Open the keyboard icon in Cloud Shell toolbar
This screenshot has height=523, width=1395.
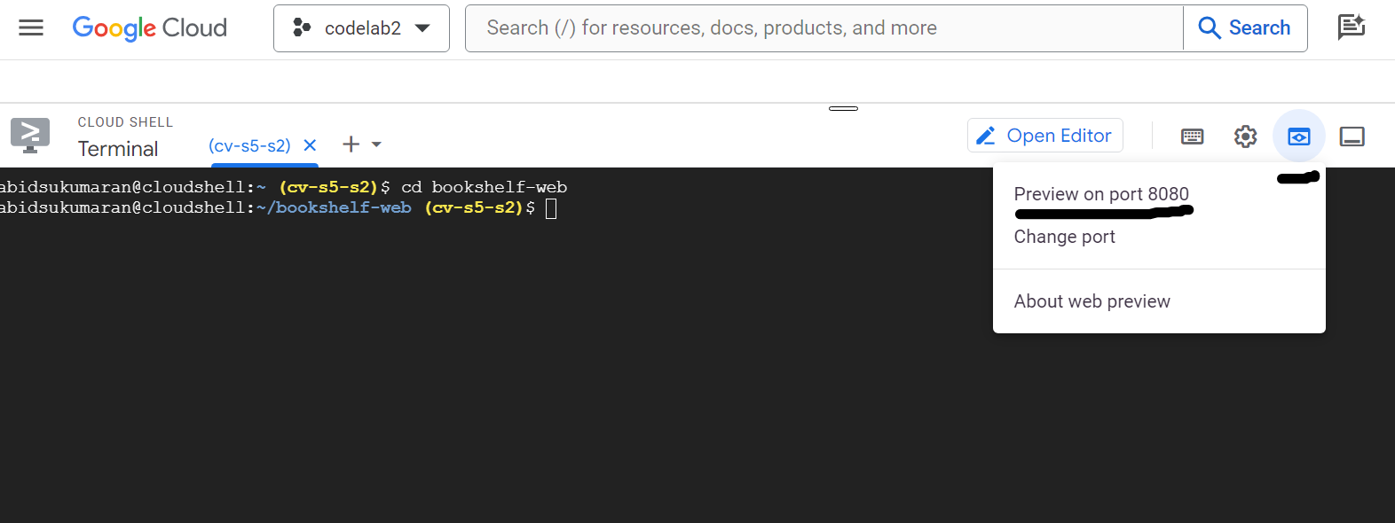[1192, 137]
